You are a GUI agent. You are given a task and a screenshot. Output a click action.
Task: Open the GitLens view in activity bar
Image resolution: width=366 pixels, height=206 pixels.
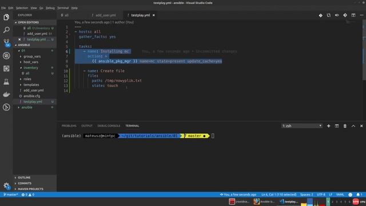coord(6,107)
